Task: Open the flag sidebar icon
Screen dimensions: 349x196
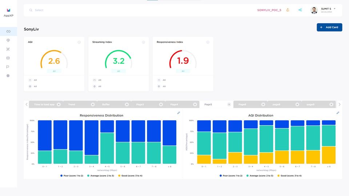Action: 8,67
